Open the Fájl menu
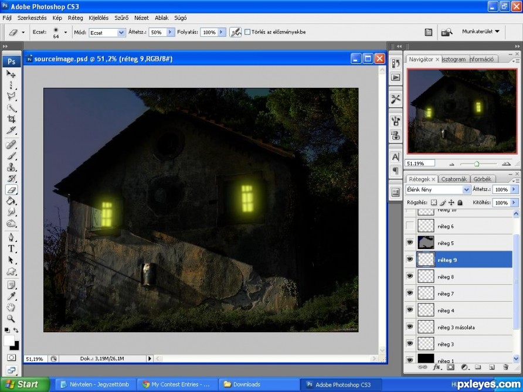 point(7,18)
